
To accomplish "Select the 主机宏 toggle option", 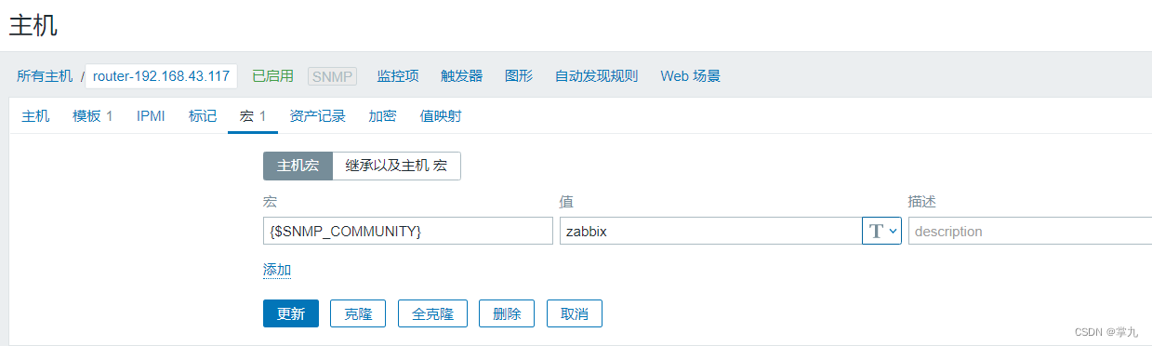I will (298, 166).
